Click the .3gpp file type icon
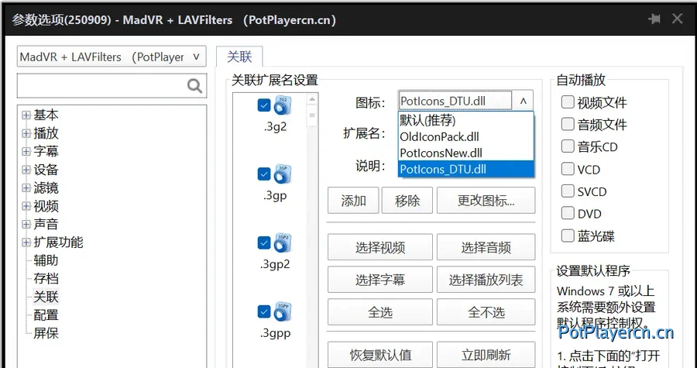 click(282, 312)
